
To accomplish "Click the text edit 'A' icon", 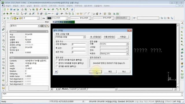I will (100, 14).
